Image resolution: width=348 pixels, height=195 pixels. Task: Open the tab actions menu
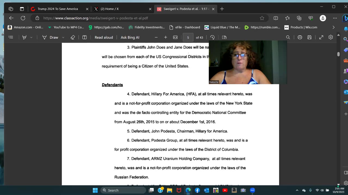22,9
